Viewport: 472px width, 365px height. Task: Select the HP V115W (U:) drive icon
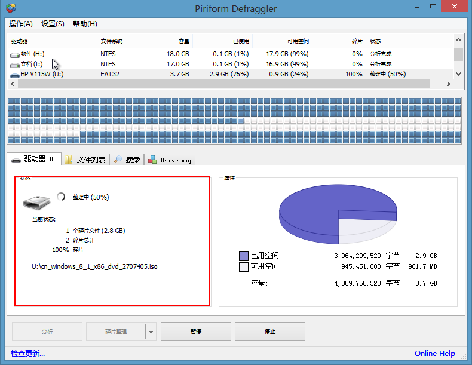pos(15,75)
